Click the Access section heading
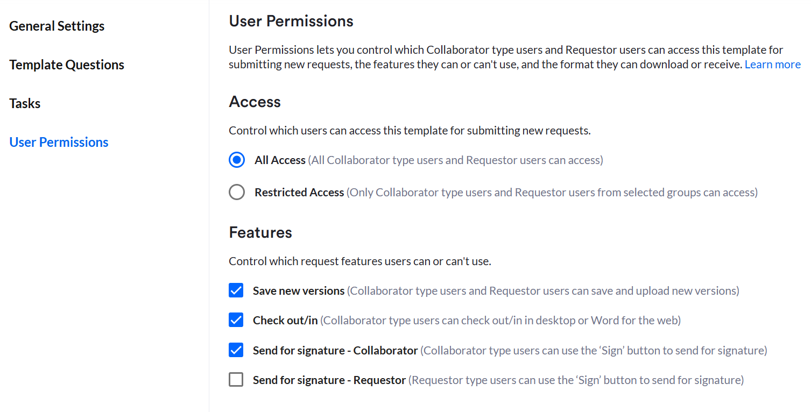Screen dimensions: 811x412 pos(255,102)
